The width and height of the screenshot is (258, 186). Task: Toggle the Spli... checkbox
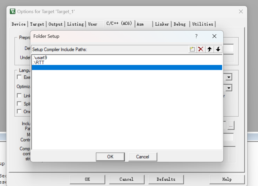(19, 104)
